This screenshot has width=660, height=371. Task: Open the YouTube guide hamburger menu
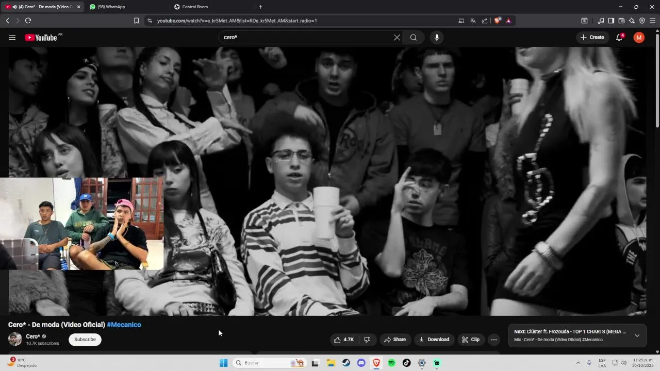pos(12,38)
